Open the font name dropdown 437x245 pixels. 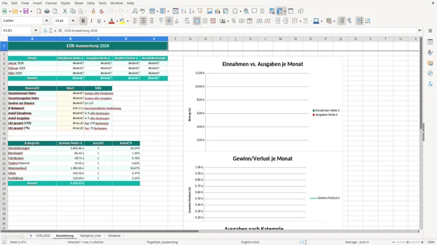click(47, 20)
